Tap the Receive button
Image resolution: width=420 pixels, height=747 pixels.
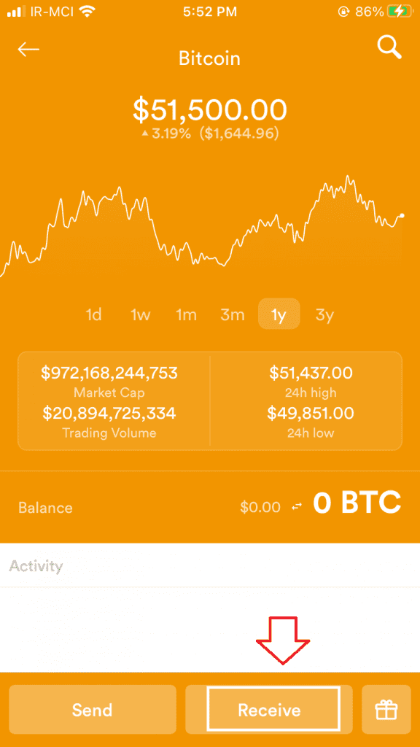(270, 710)
